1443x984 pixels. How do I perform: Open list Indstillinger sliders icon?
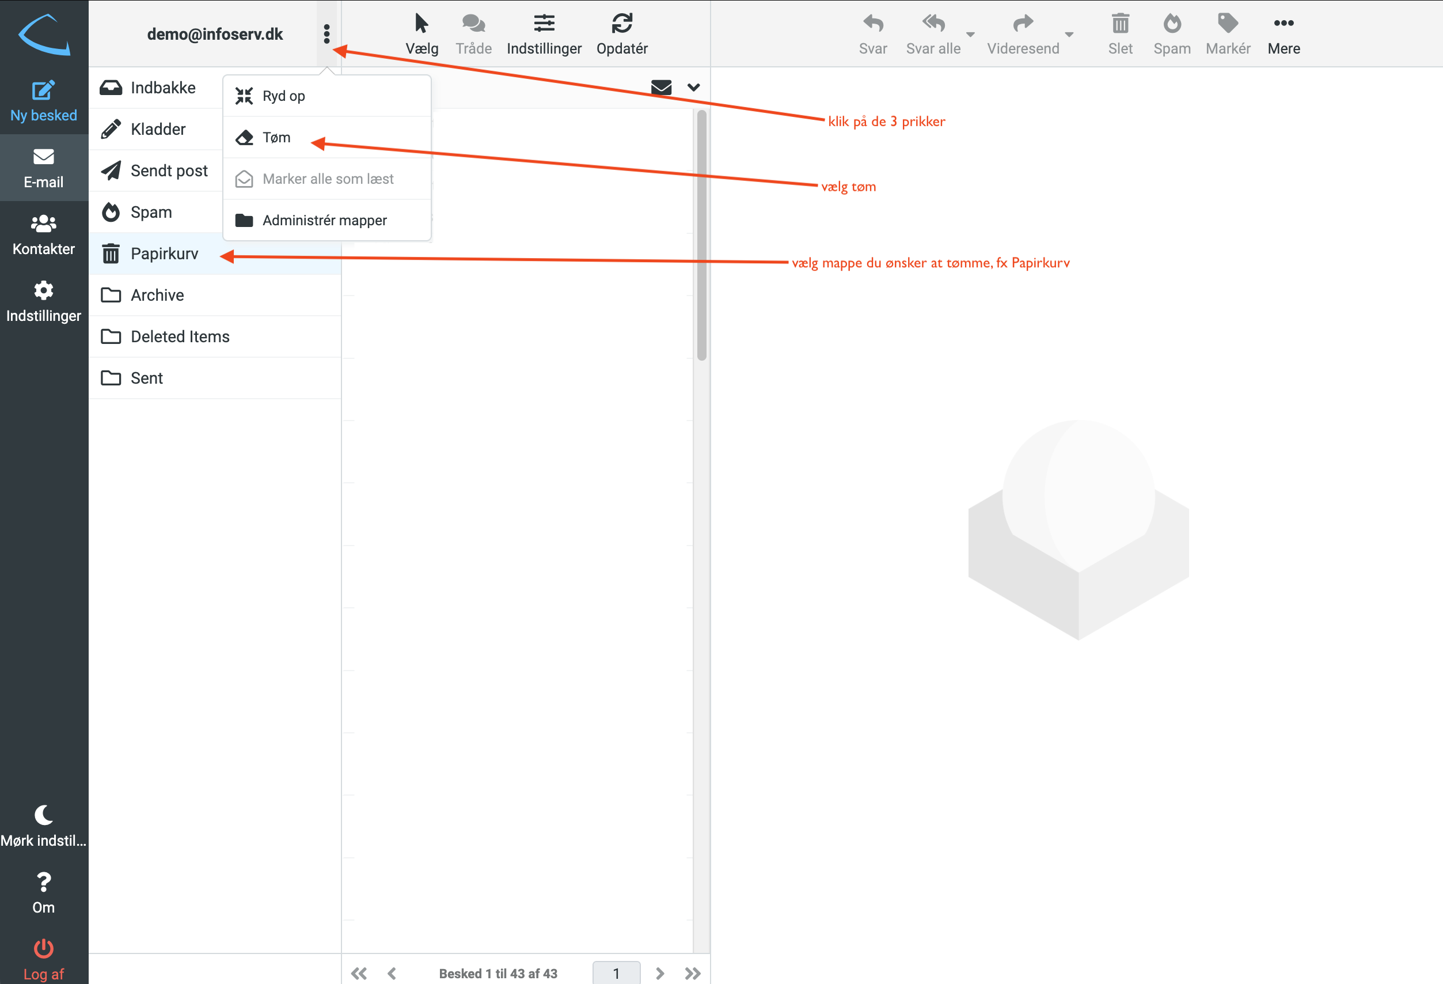[x=544, y=24]
